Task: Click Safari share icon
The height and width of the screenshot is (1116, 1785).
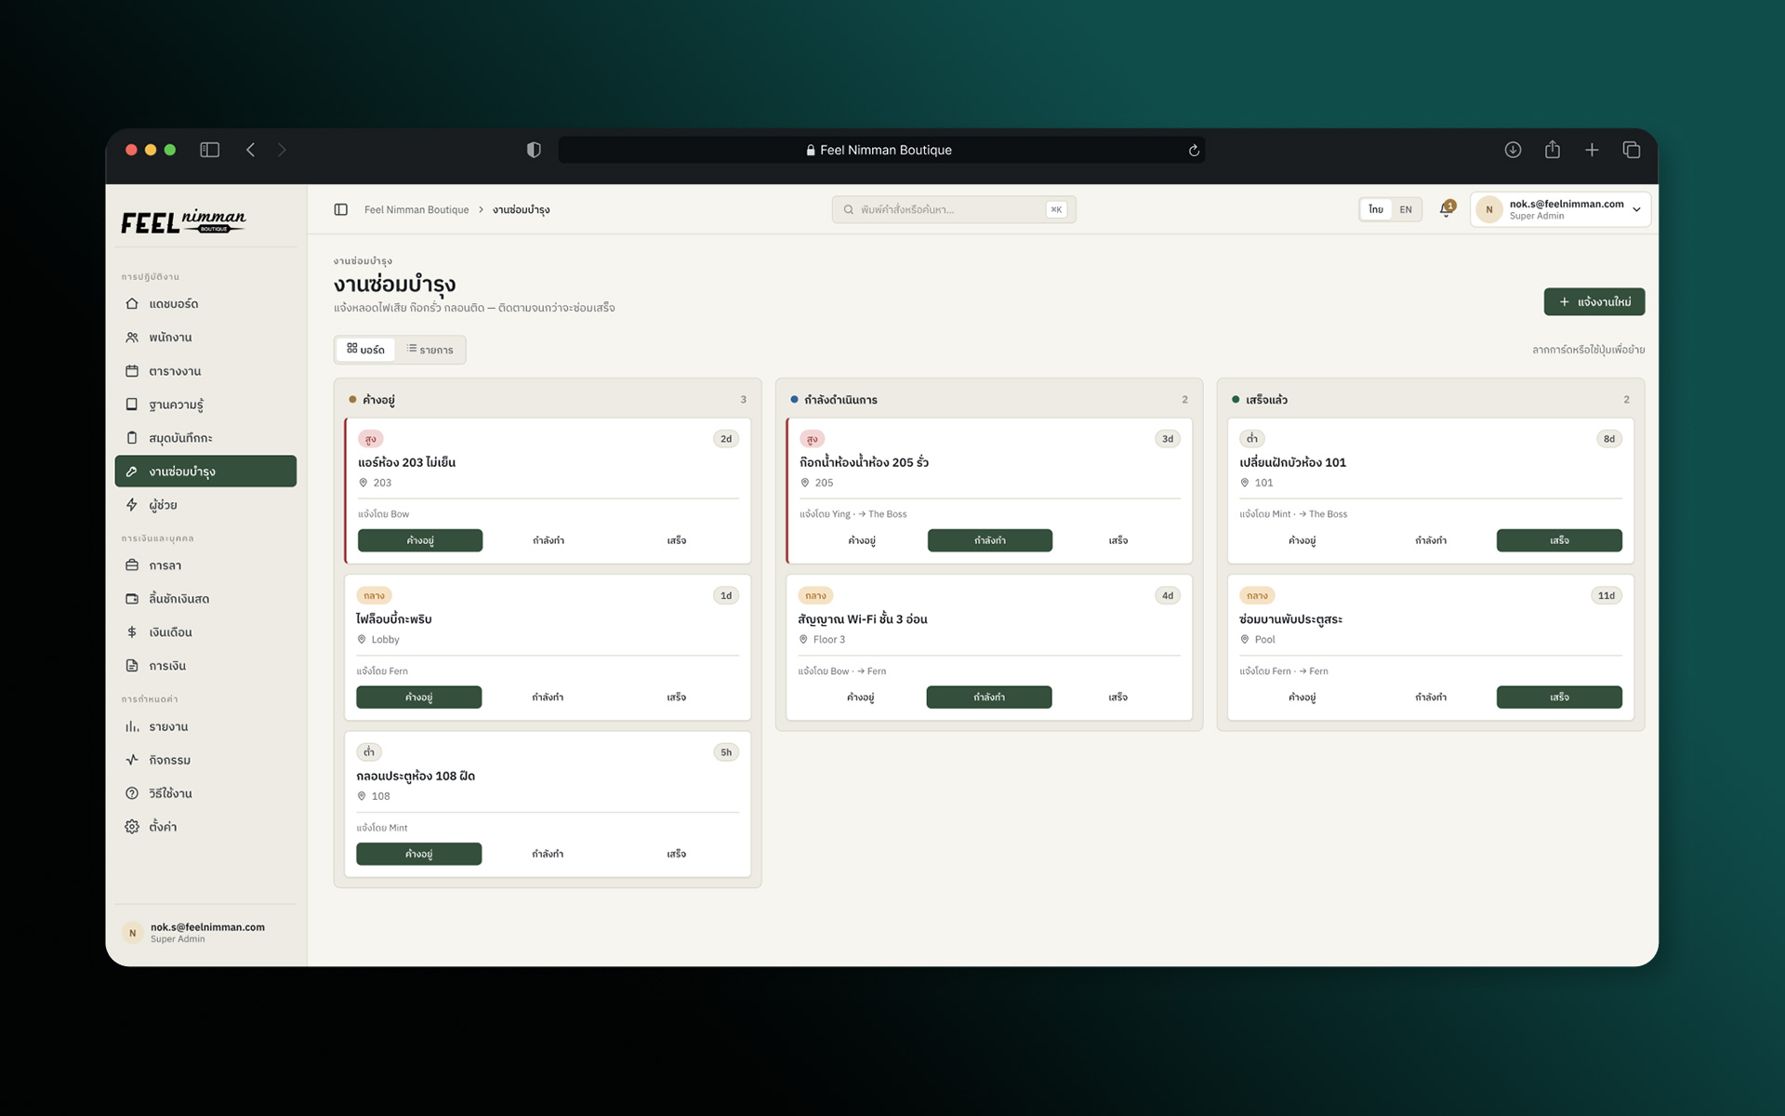Action: tap(1553, 150)
